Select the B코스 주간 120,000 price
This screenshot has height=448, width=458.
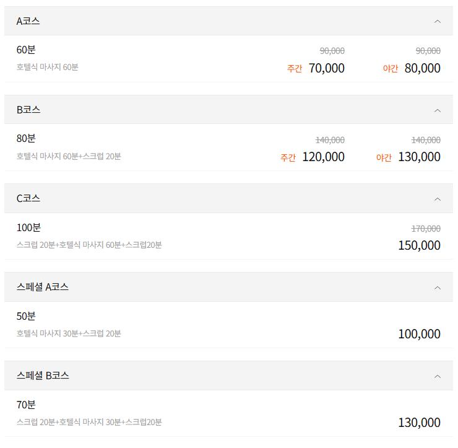click(x=323, y=157)
